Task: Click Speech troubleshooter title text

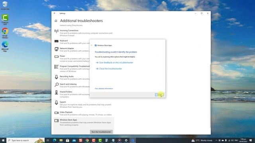Action: coord(63,102)
